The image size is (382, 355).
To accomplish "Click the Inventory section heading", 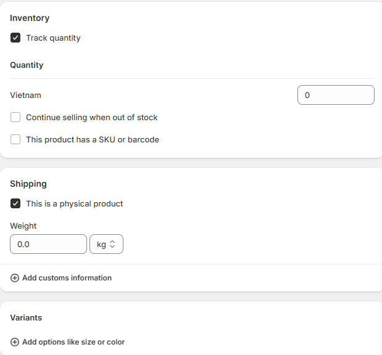I will (30, 18).
